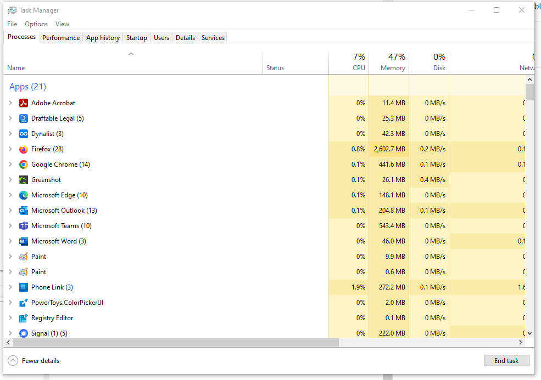Expand the Phone Link (3) group
The image size is (541, 380).
coord(10,287)
